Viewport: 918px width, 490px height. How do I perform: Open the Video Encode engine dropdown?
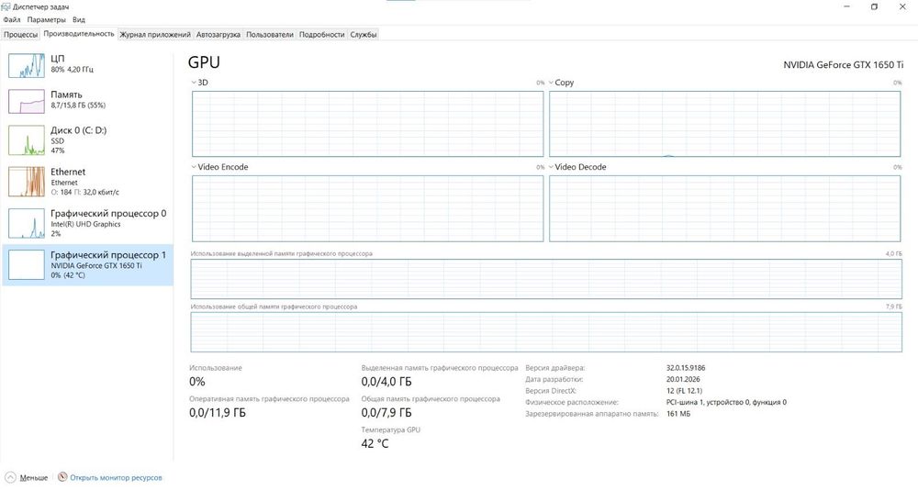219,167
